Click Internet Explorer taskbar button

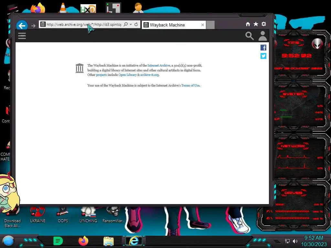pos(134,241)
